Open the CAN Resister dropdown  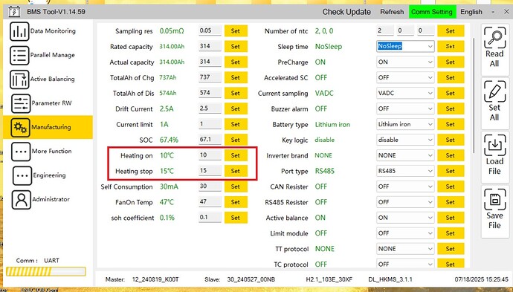click(x=405, y=186)
